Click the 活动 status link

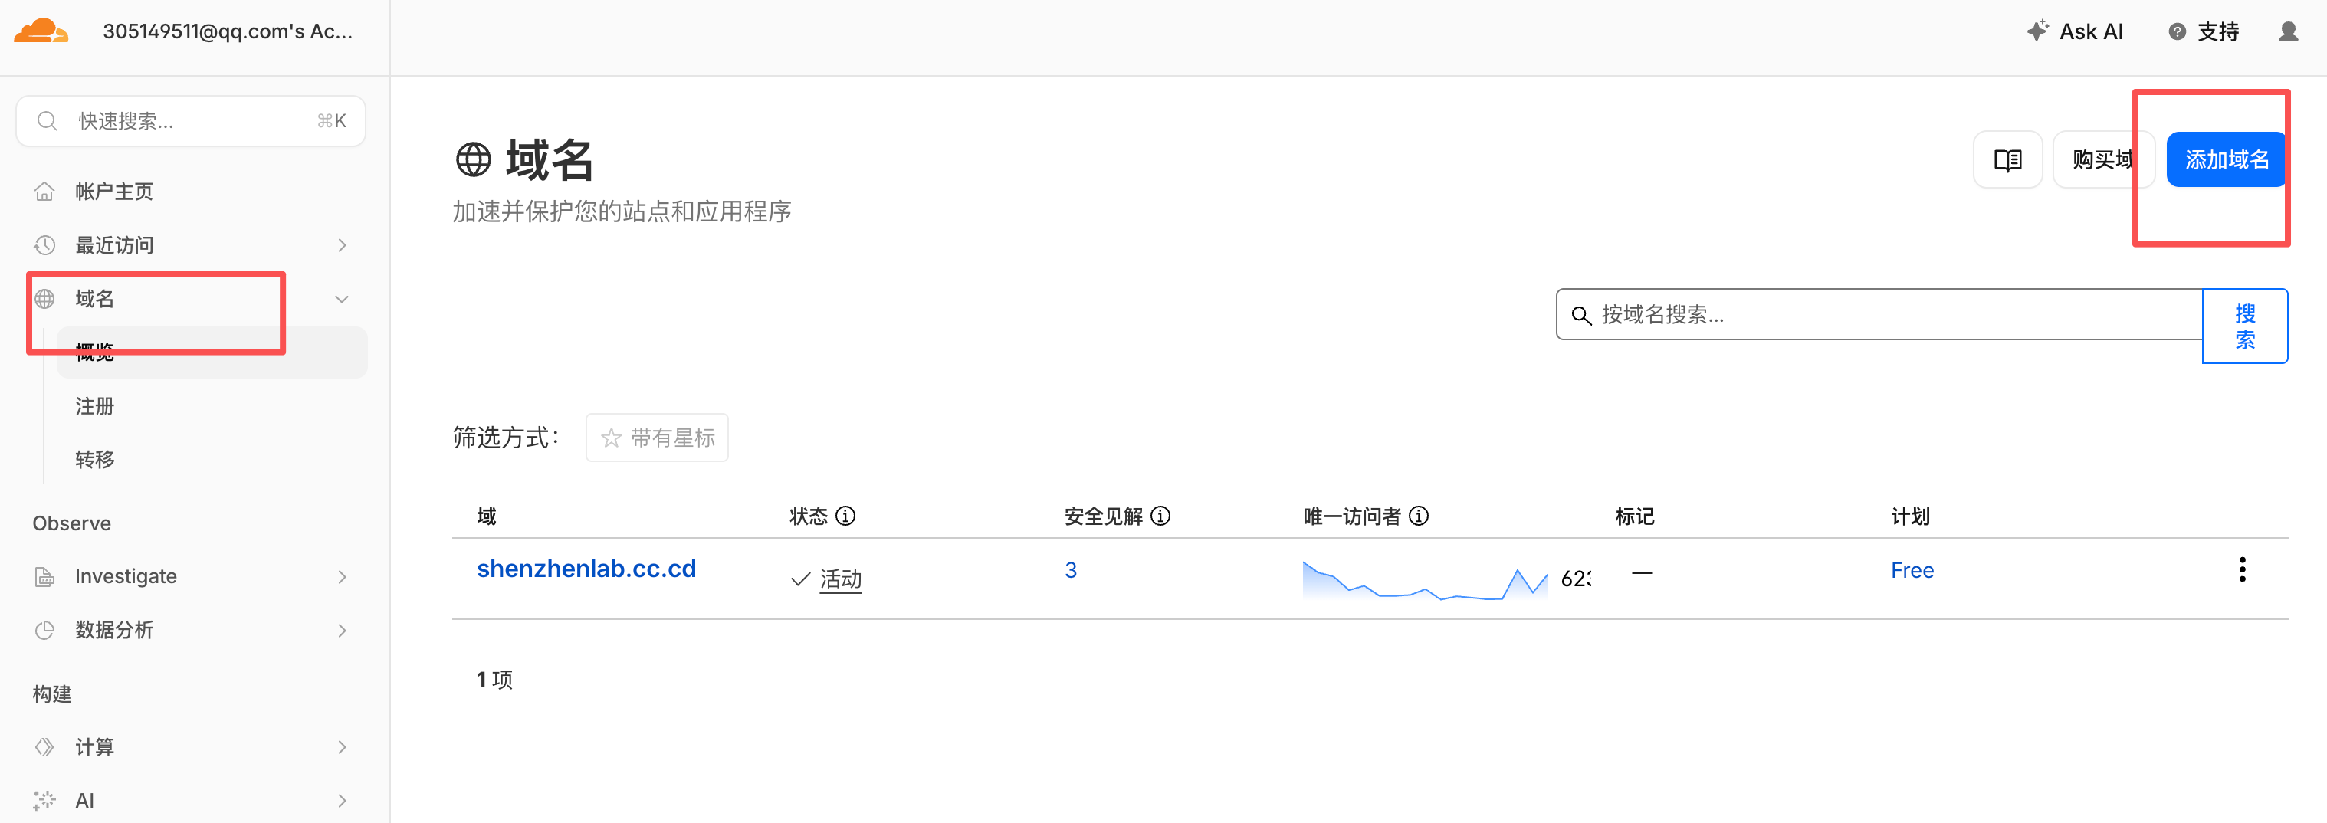[x=840, y=579]
